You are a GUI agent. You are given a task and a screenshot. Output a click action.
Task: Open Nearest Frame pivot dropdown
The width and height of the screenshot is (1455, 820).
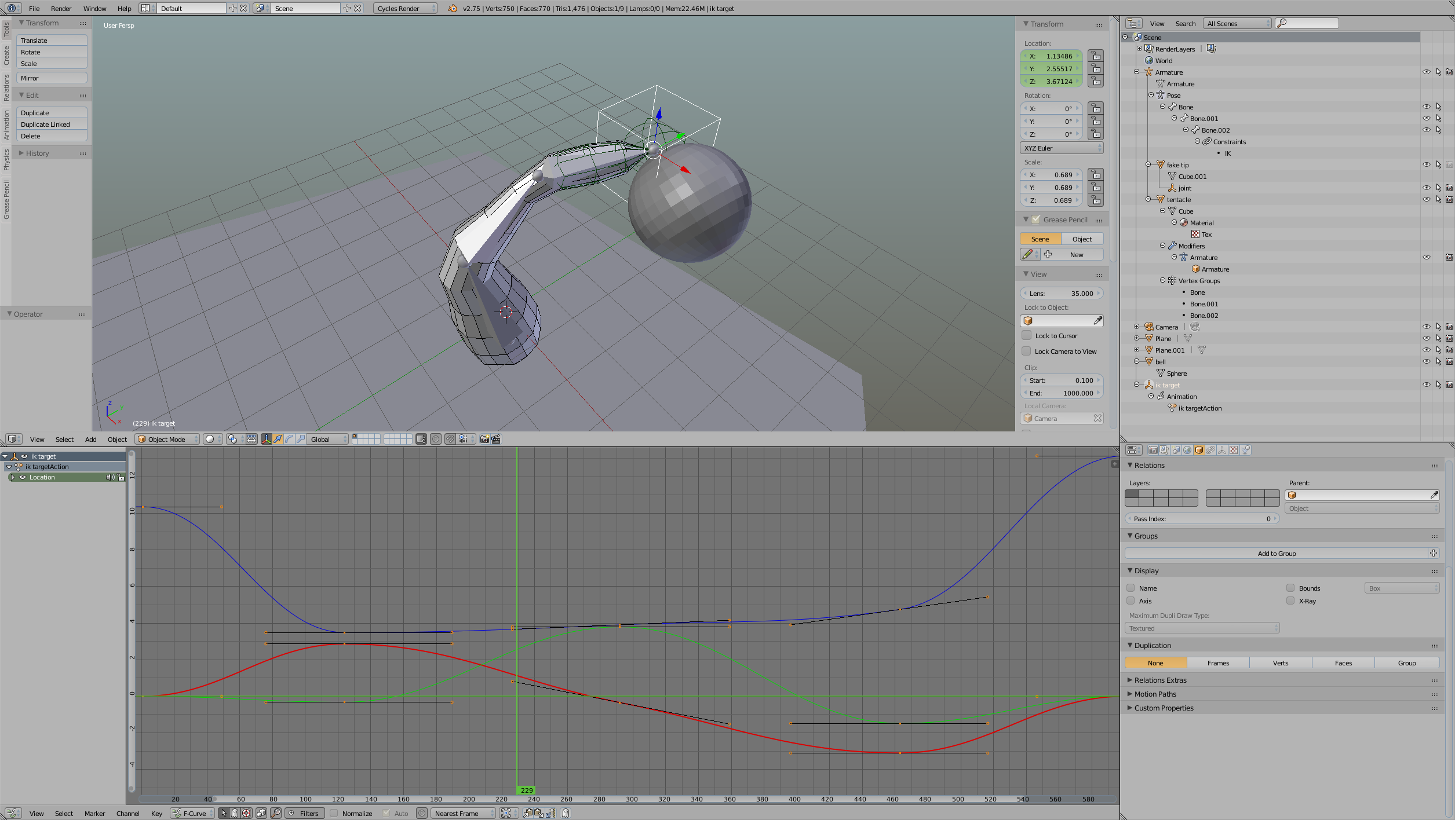coord(464,813)
